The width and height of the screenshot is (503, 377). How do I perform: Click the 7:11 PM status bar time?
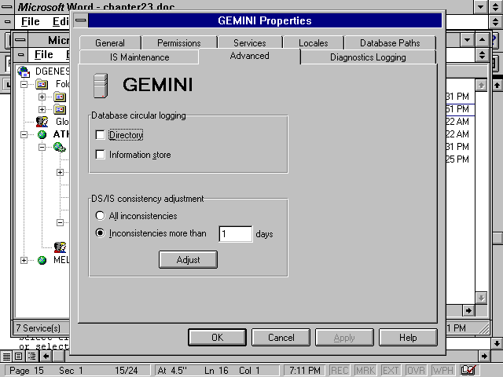pos(305,371)
